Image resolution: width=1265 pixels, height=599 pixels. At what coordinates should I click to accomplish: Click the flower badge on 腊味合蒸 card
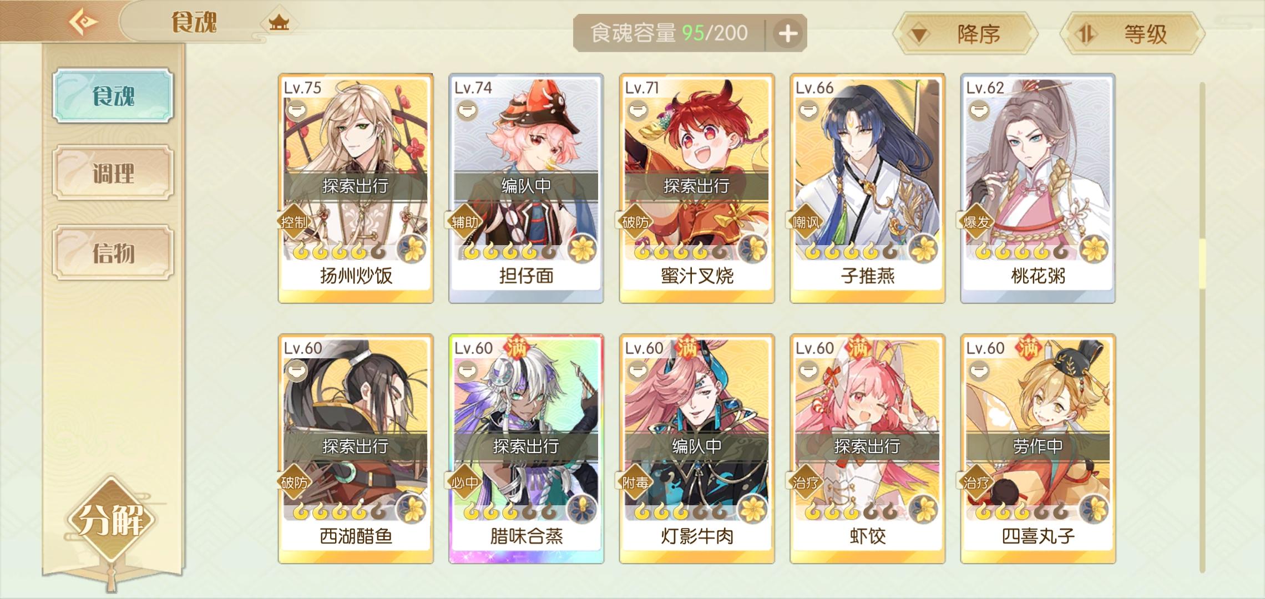click(x=583, y=509)
